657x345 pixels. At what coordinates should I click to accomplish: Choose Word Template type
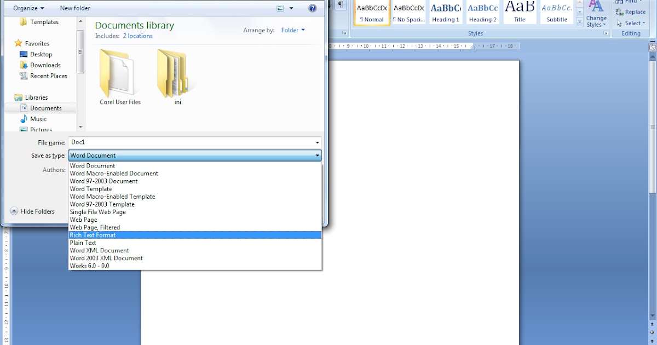click(x=195, y=188)
